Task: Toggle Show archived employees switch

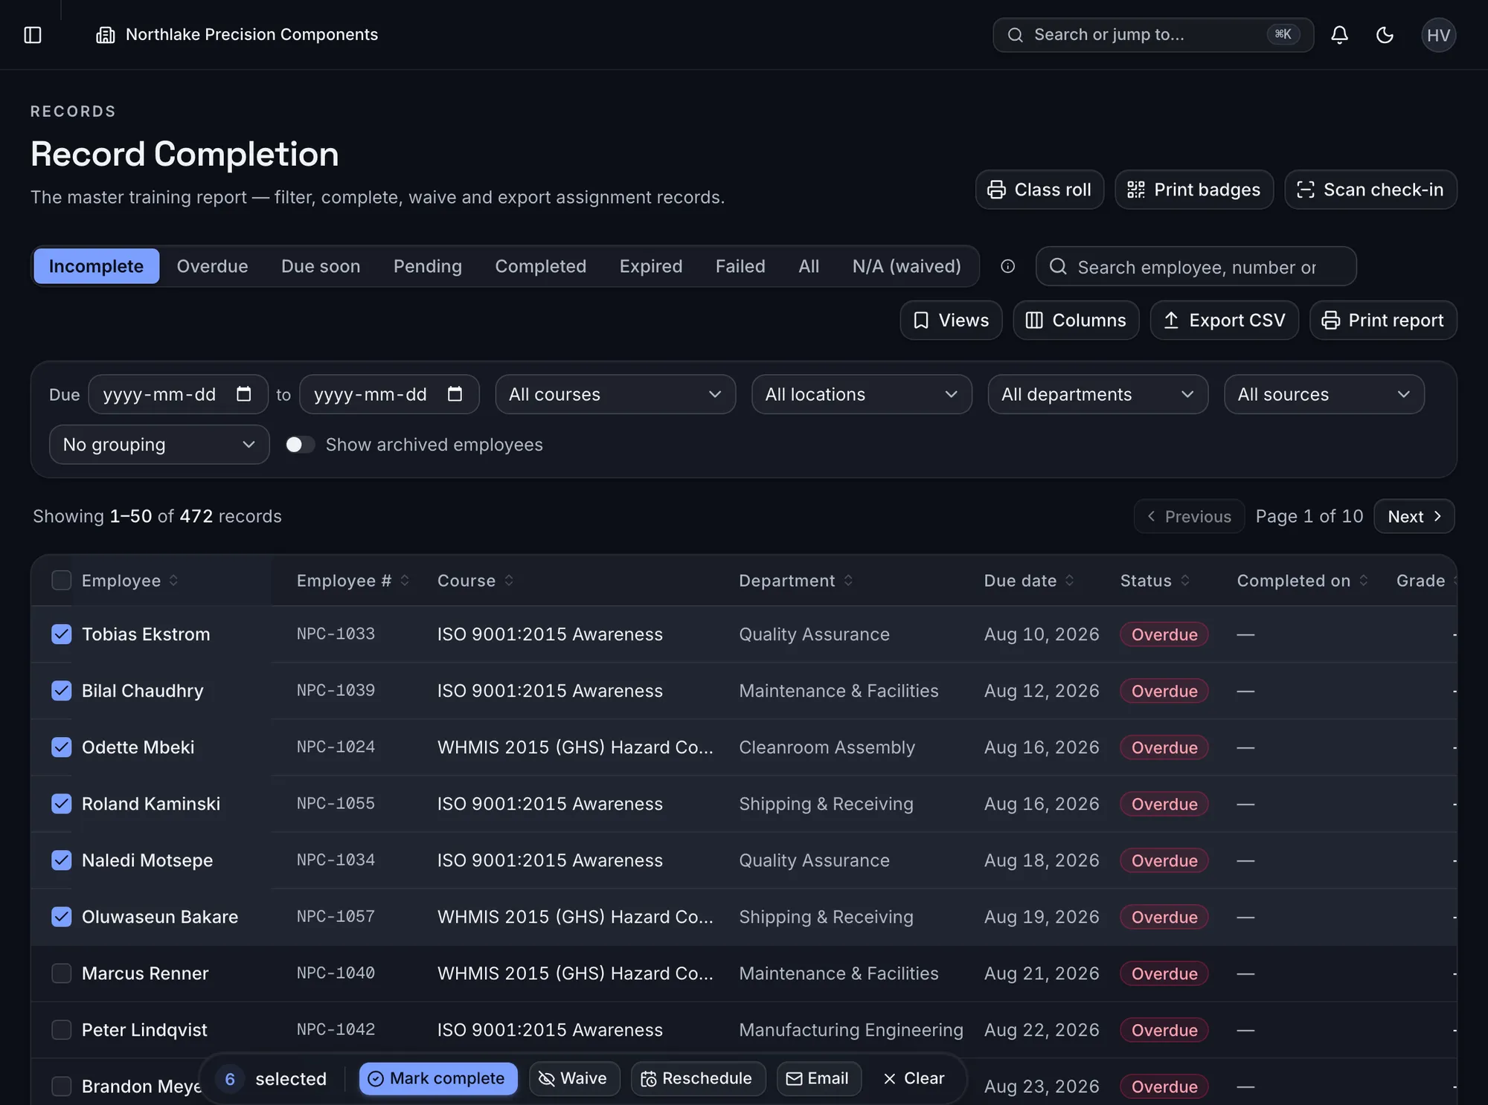Action: click(x=300, y=445)
